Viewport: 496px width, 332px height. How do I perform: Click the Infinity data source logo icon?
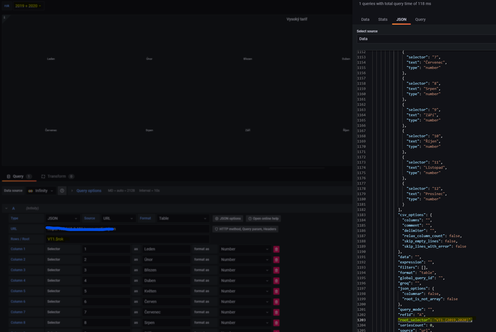30,190
